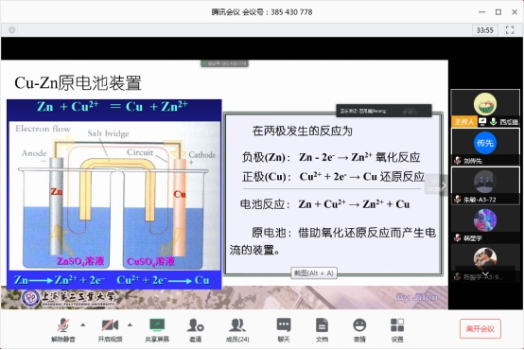Select the host 主持人 video thumbnail
Image resolution: width=524 pixels, height=350 pixels.
(x=485, y=108)
